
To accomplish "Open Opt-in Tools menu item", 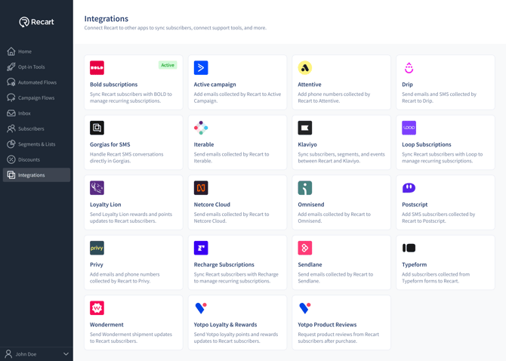I will [36, 66].
